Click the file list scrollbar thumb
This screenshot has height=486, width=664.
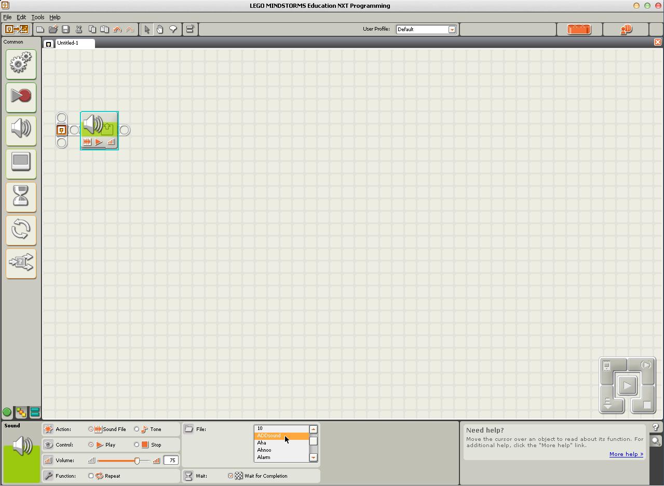313,440
